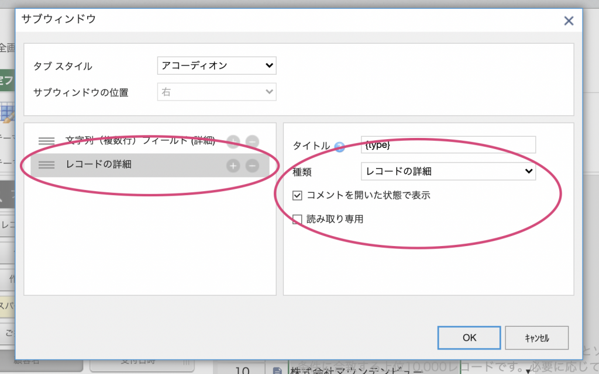Show help for the タイトル field
The height and width of the screenshot is (374, 599).
(x=339, y=147)
